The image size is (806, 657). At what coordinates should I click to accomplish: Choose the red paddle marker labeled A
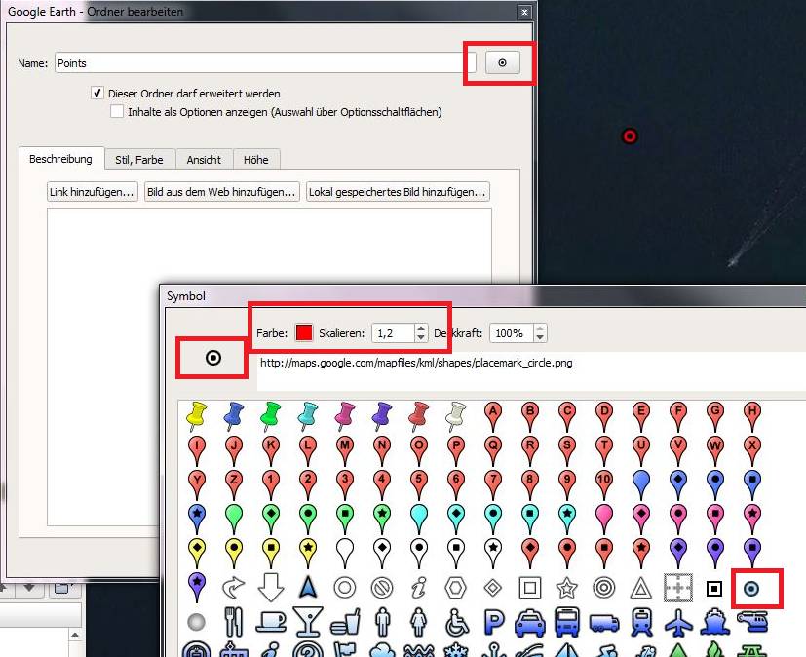[x=493, y=415]
